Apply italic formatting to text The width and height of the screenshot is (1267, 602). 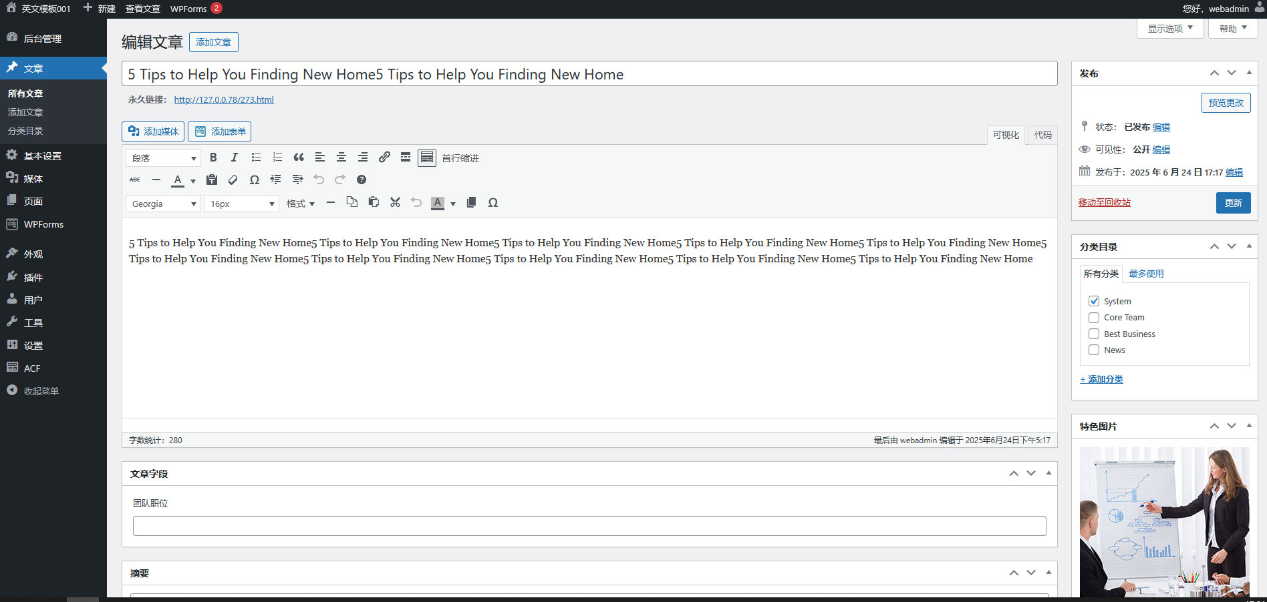click(x=234, y=158)
